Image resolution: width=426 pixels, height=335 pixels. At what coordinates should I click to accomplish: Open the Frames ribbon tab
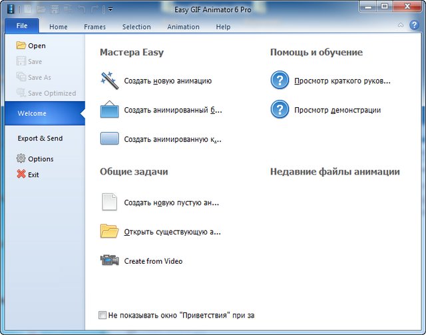(x=95, y=27)
